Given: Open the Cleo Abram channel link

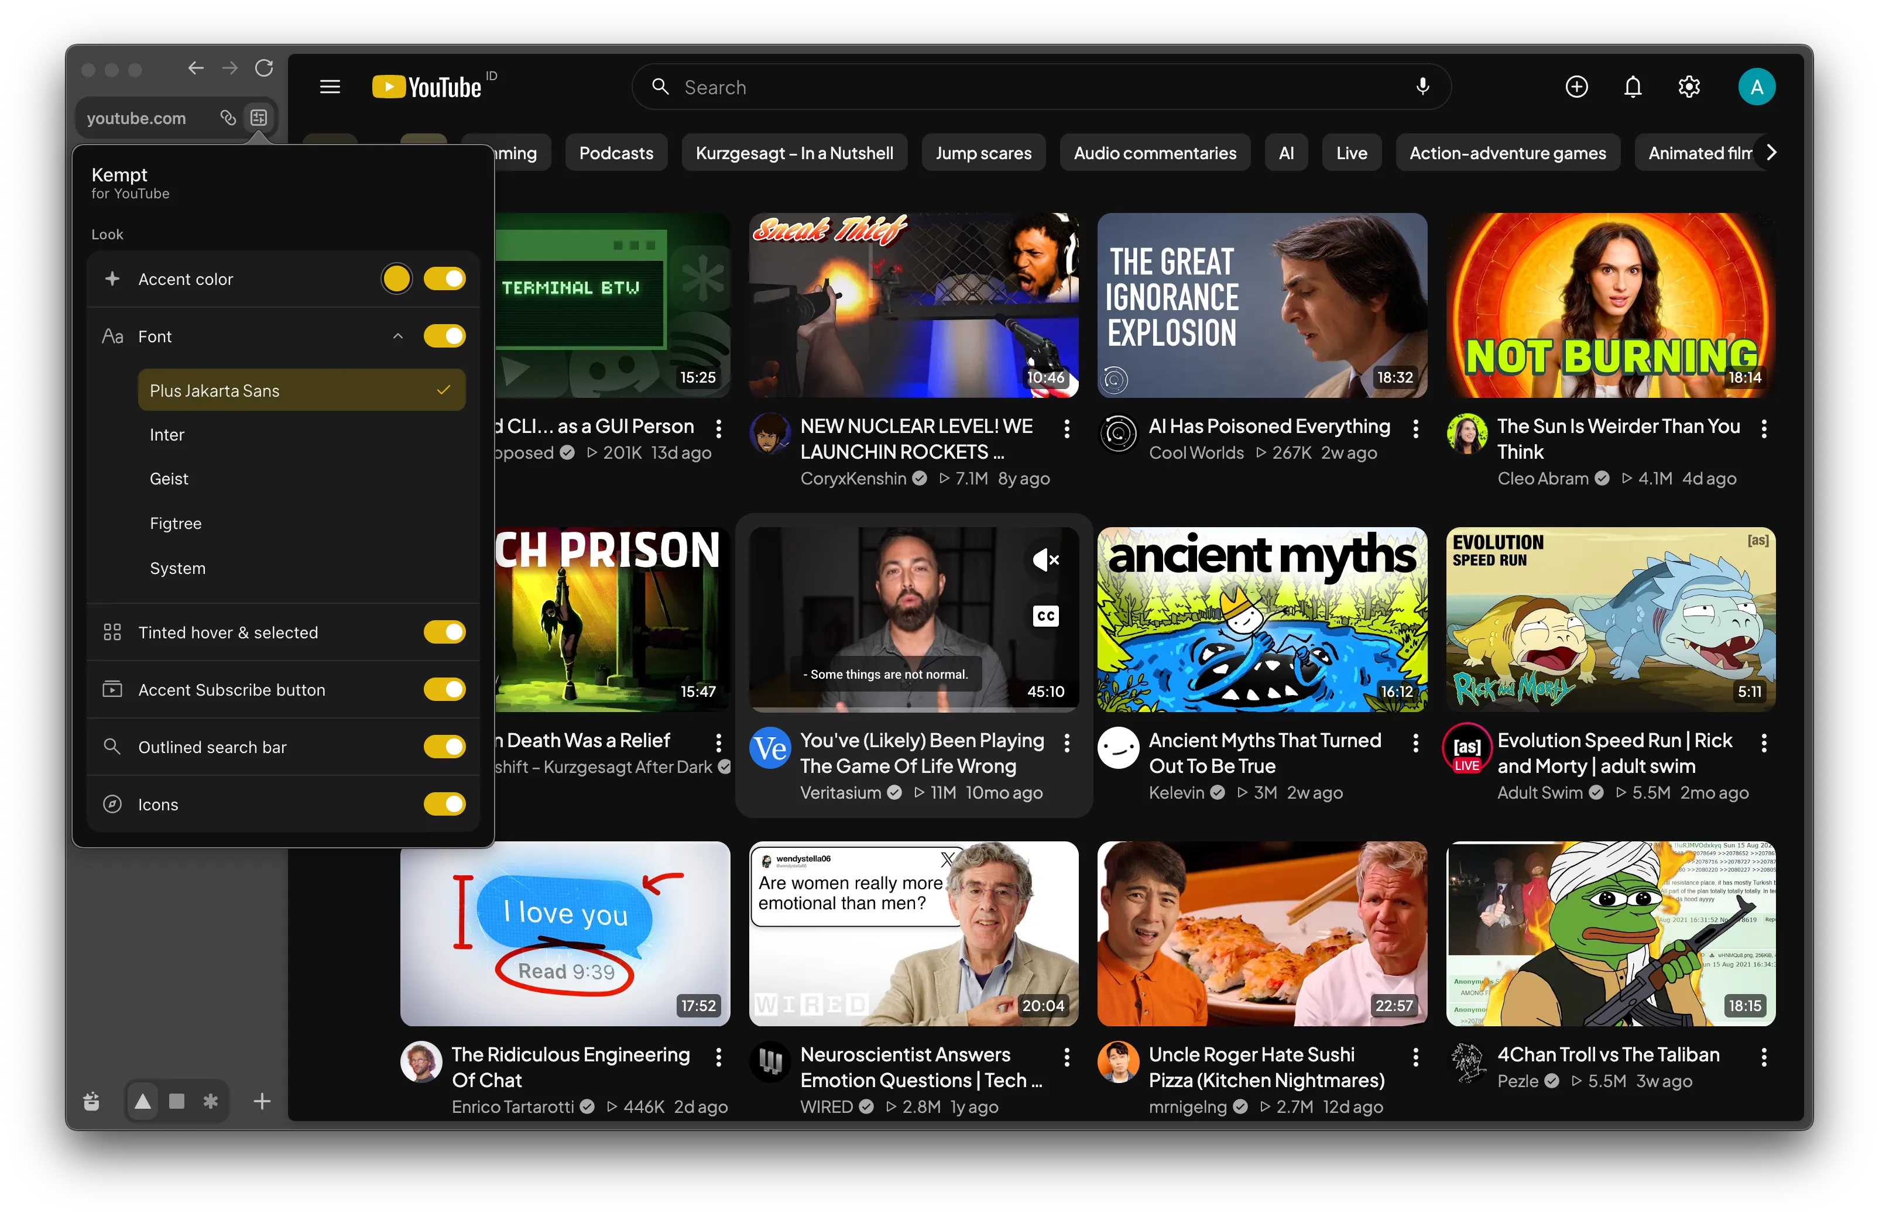Looking at the screenshot, I should (x=1542, y=478).
